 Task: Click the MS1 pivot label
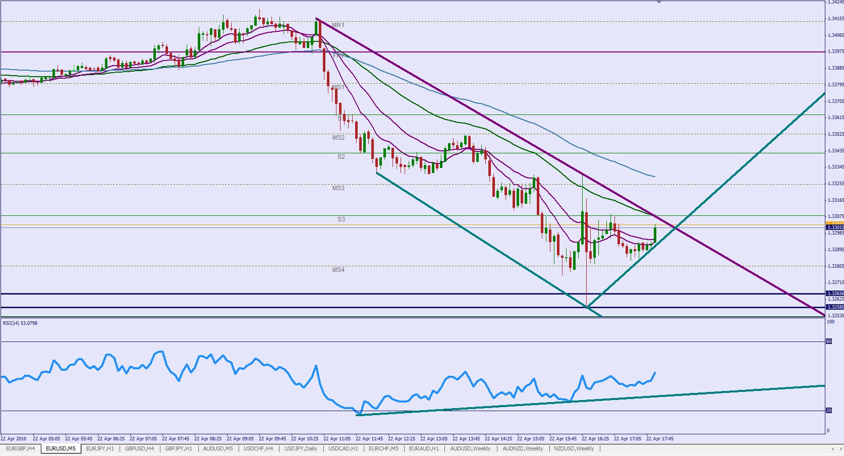(x=338, y=87)
